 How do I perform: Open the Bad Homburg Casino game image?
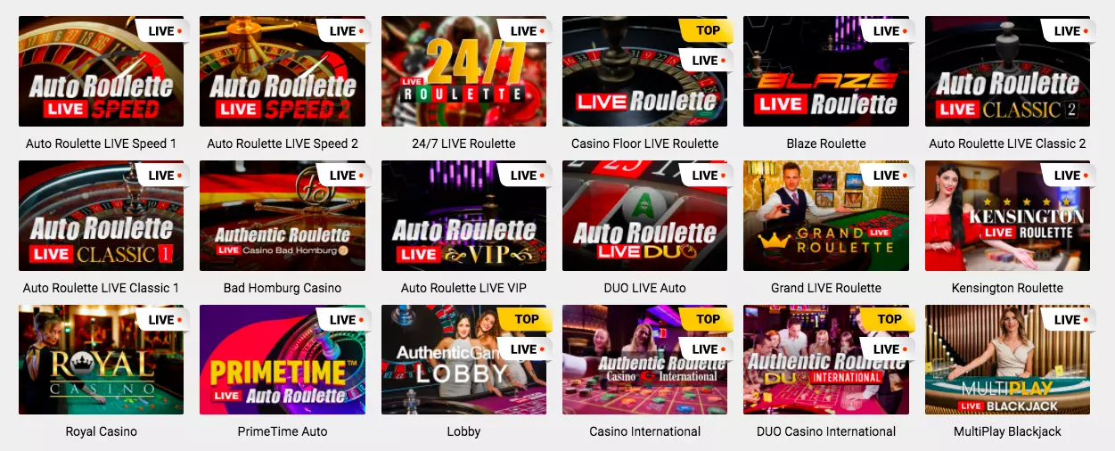click(283, 216)
